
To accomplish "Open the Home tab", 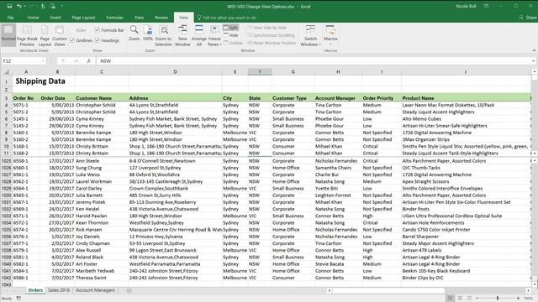I will (x=33, y=18).
